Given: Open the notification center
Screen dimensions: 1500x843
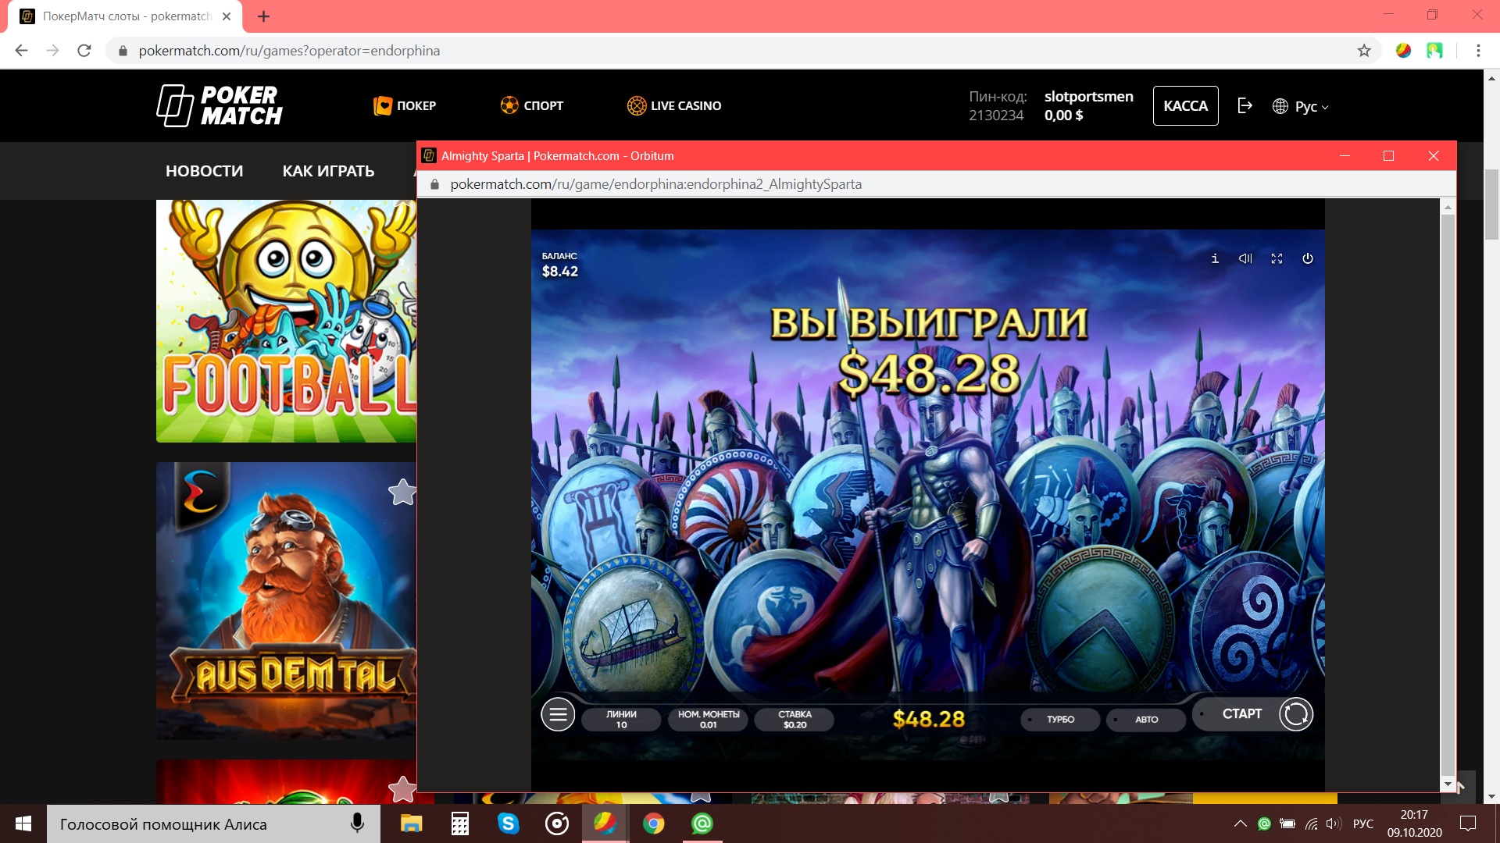Looking at the screenshot, I should (x=1468, y=823).
